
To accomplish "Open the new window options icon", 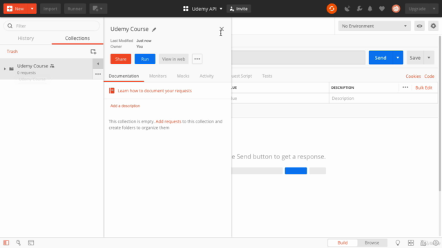I will point(98,9).
